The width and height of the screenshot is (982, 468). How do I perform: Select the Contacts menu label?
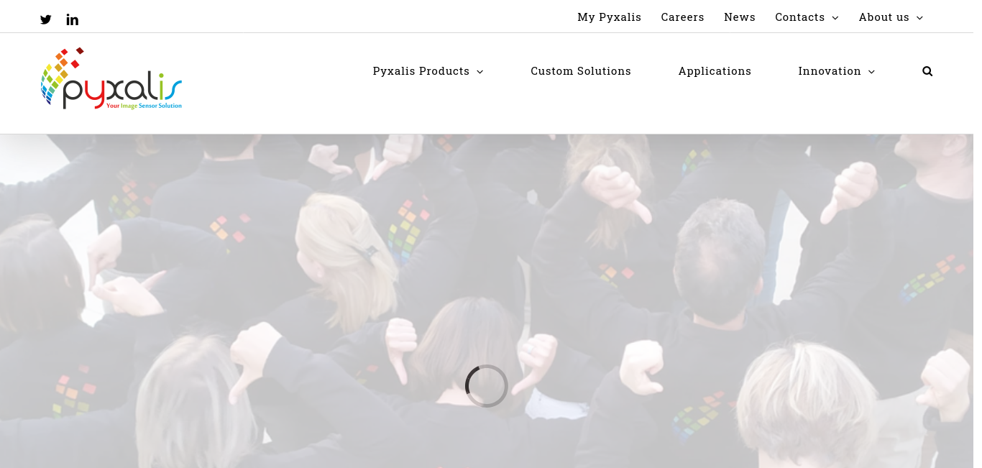coord(799,17)
